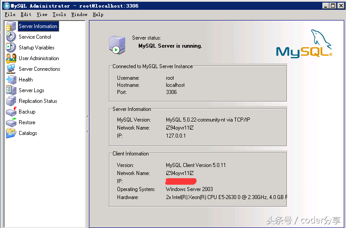Click the Server Connections monitor icon
The image size is (346, 228).
tap(11, 69)
